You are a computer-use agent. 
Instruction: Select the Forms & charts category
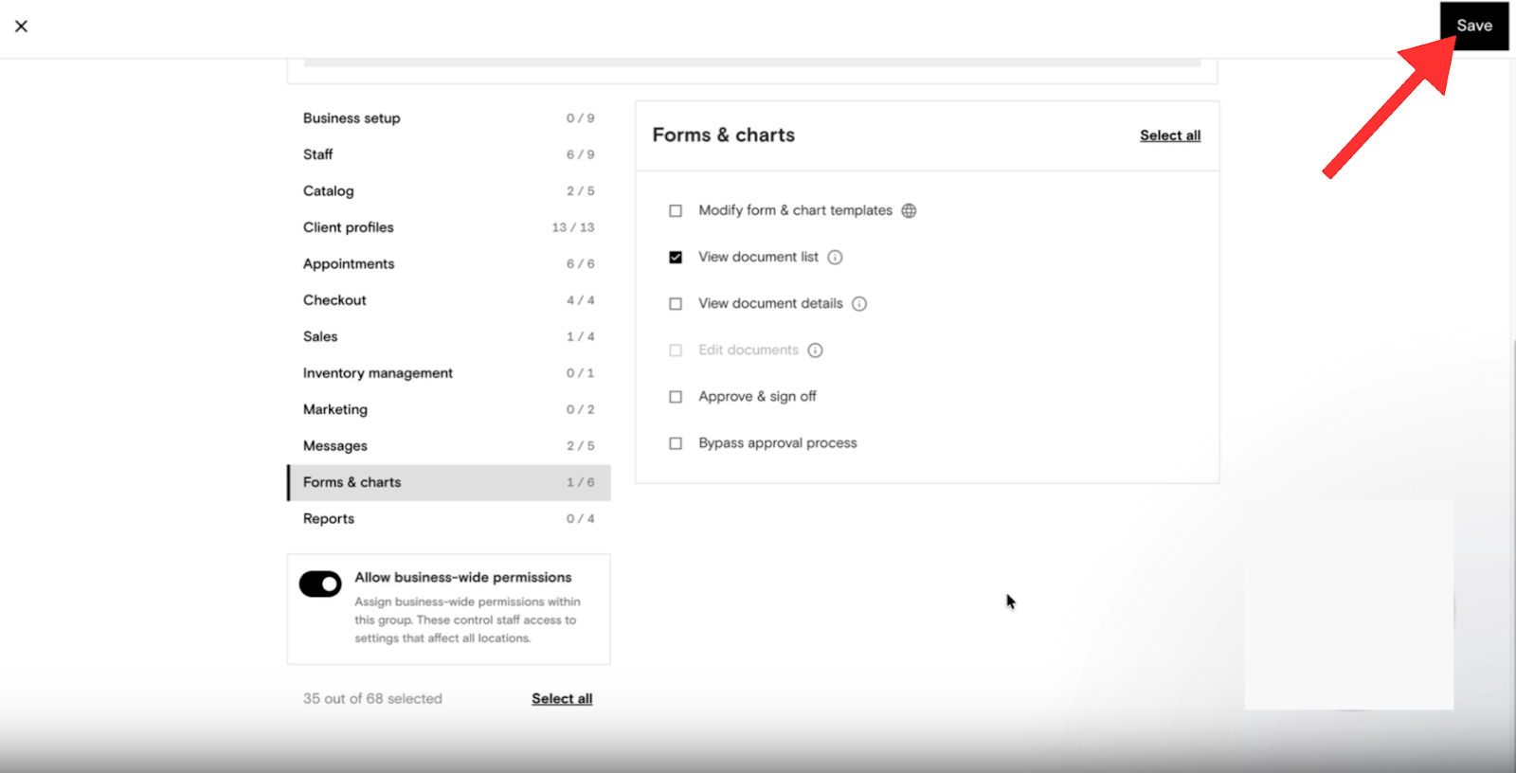point(449,482)
